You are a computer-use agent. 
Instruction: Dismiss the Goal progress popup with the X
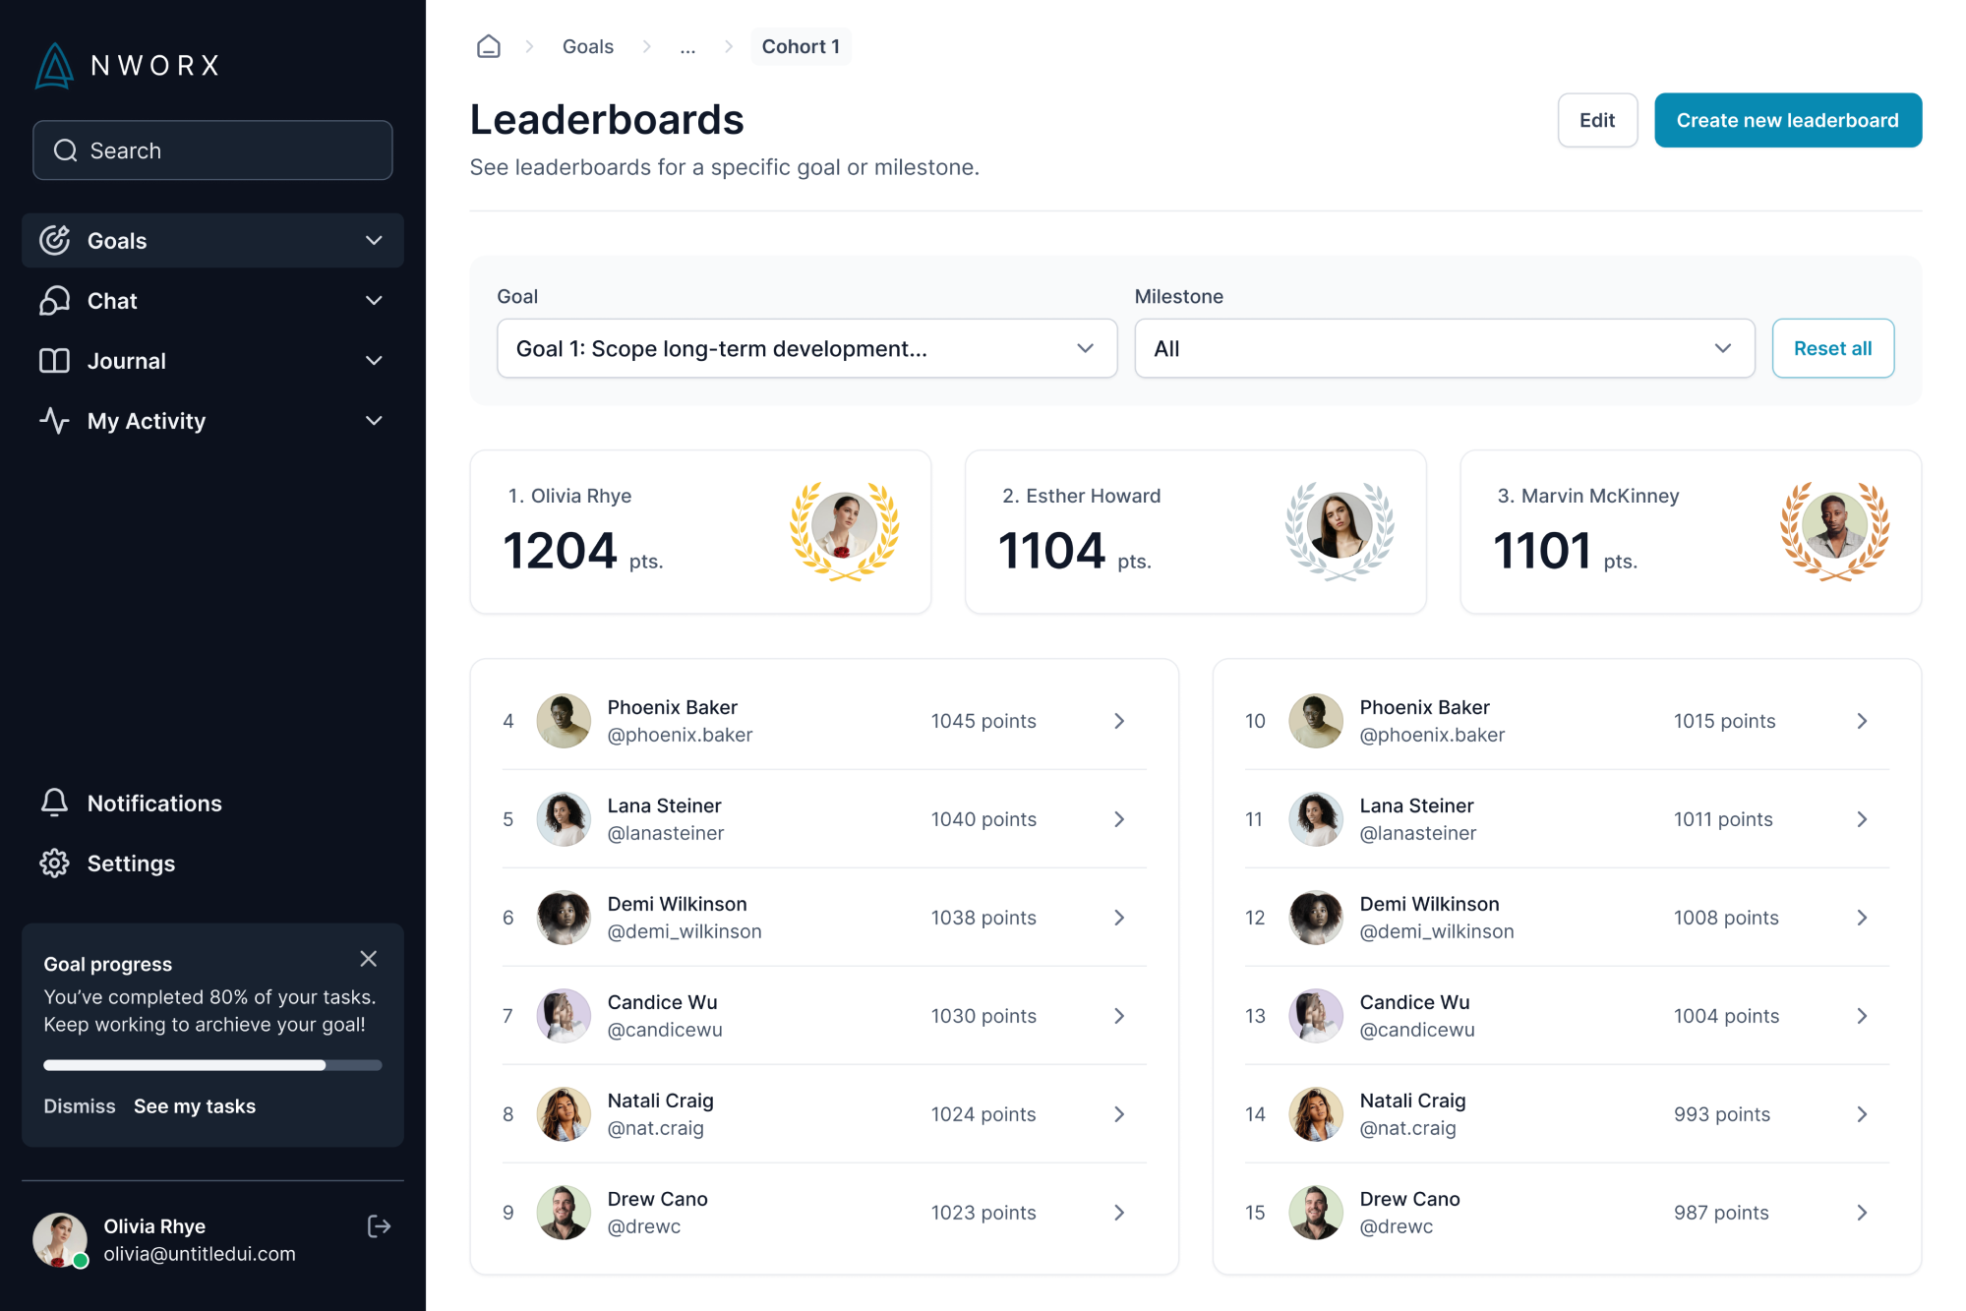tap(369, 958)
